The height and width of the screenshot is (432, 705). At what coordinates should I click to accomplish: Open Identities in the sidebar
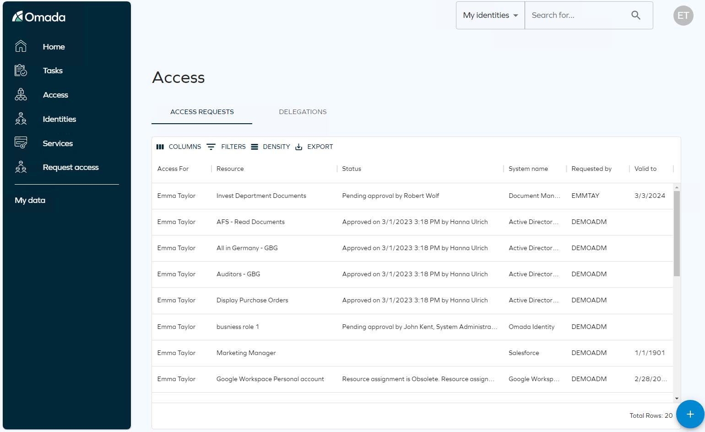(60, 119)
